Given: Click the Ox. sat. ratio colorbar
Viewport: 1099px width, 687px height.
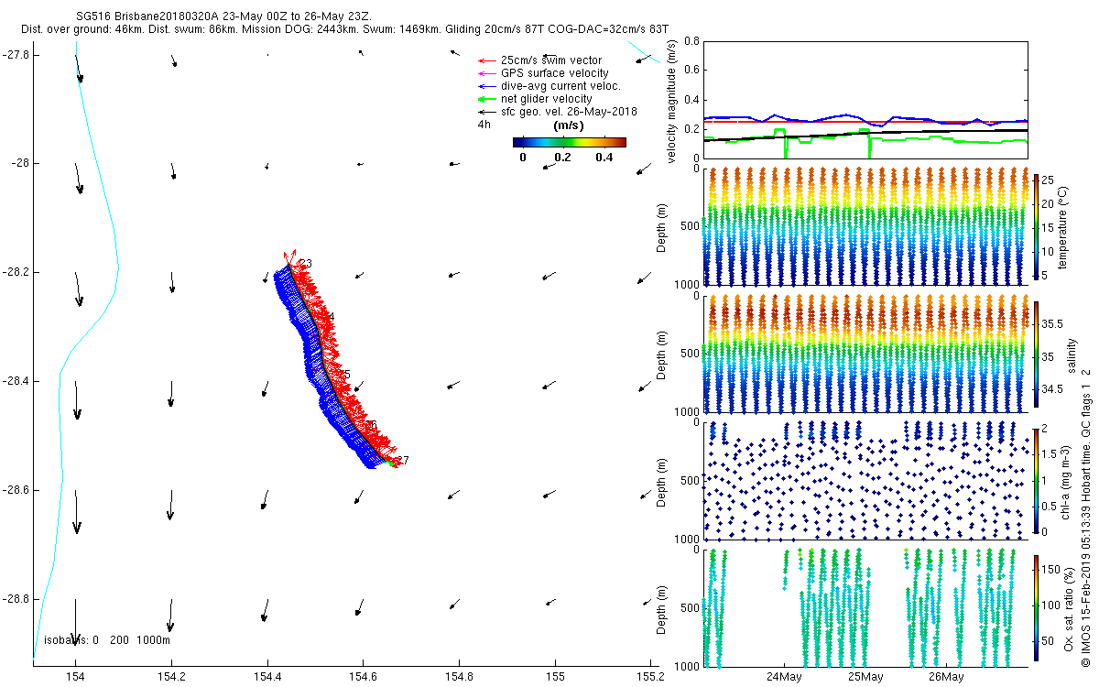Looking at the screenshot, I should pyautogui.click(x=1036, y=605).
